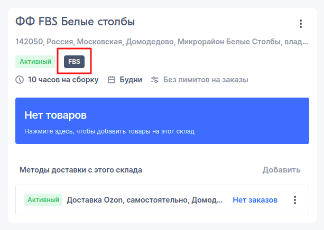The height and width of the screenshot is (230, 324).
Task: Open the Доставка Ozon method three-dot menu
Action: (295, 200)
